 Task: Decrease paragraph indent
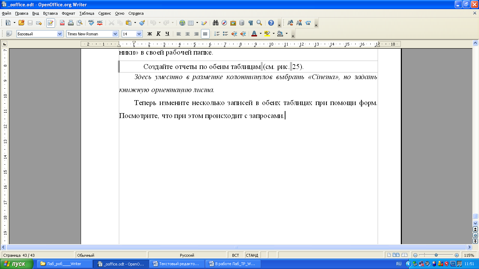[234, 34]
